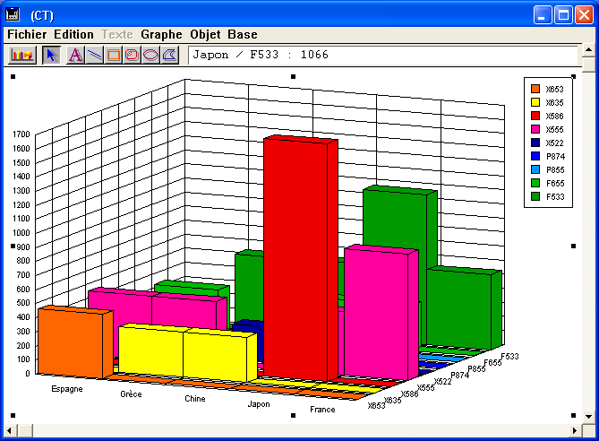Open the Objet menu

[x=205, y=34]
